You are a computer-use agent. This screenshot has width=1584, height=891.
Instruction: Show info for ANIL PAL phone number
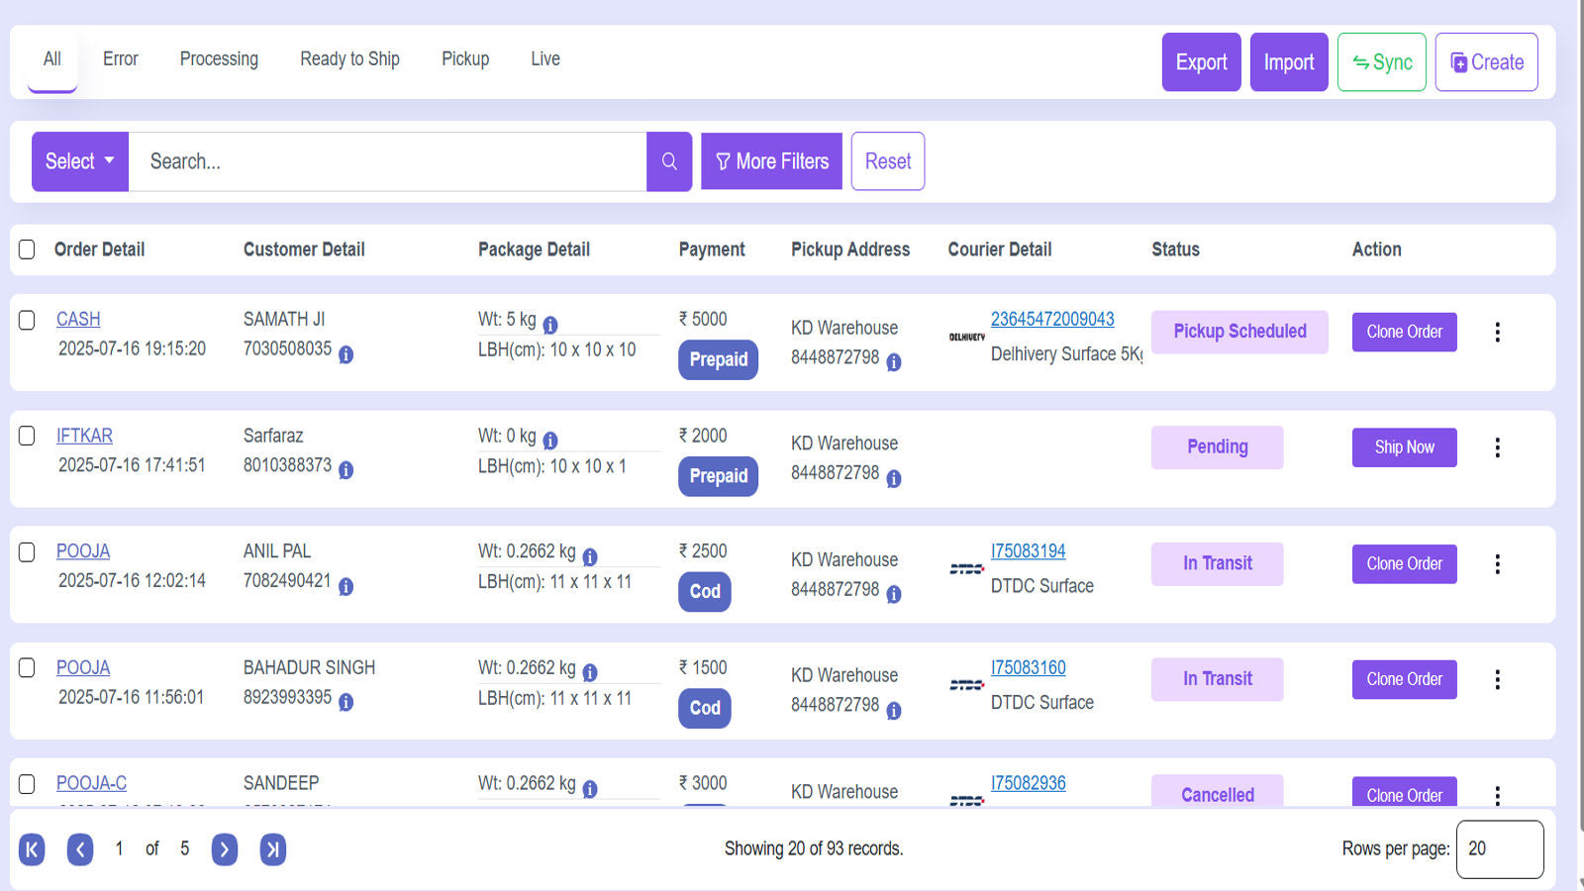click(x=346, y=586)
